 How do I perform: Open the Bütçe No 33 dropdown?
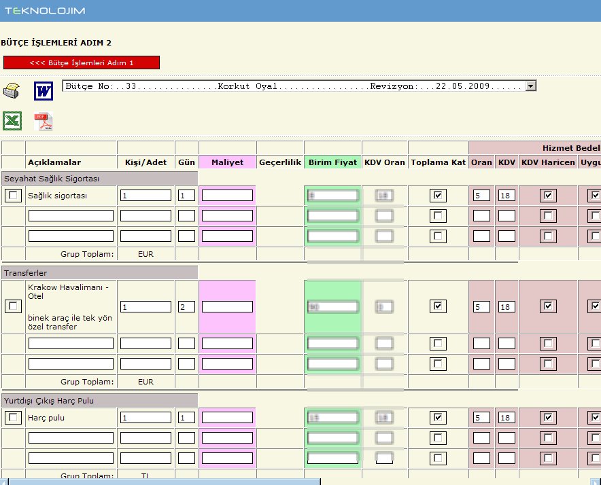click(531, 86)
